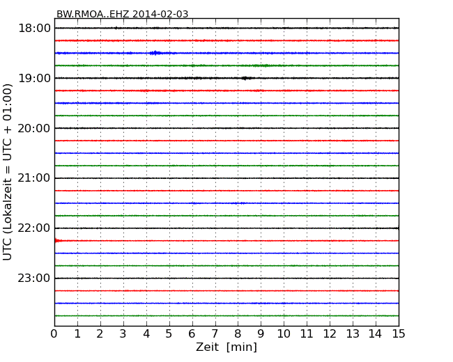Select the 21:00 y-axis tick label
This screenshot has width=453, height=362.
point(33,178)
